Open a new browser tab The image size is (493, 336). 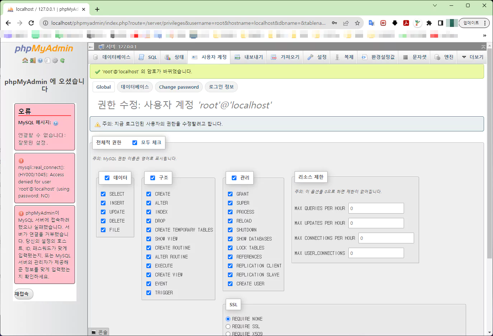point(97,9)
